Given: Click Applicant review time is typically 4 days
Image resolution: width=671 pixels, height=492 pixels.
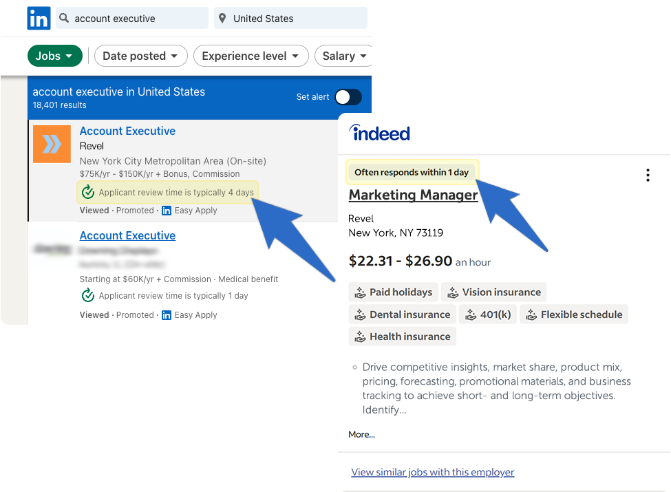Looking at the screenshot, I should [176, 193].
